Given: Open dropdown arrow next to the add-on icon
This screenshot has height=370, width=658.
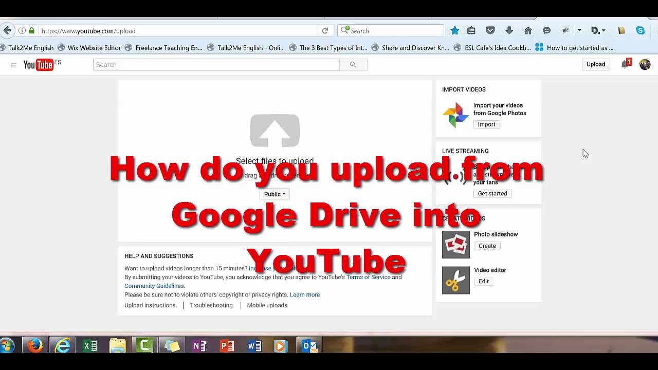Looking at the screenshot, I should point(579,31).
